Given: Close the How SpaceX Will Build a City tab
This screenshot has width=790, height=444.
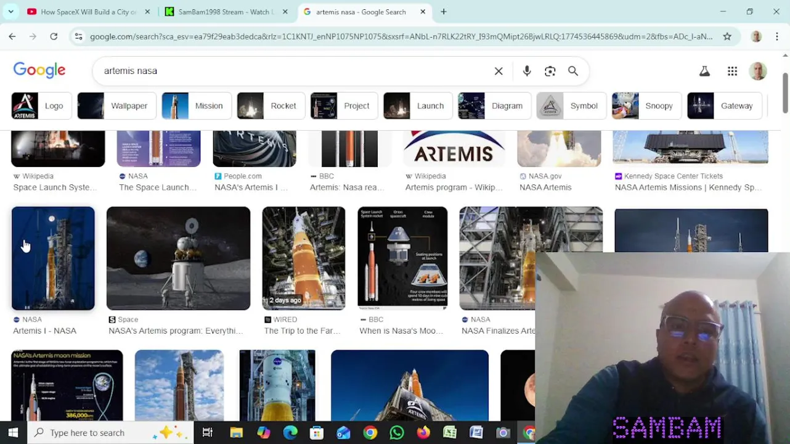Looking at the screenshot, I should pyautogui.click(x=147, y=12).
